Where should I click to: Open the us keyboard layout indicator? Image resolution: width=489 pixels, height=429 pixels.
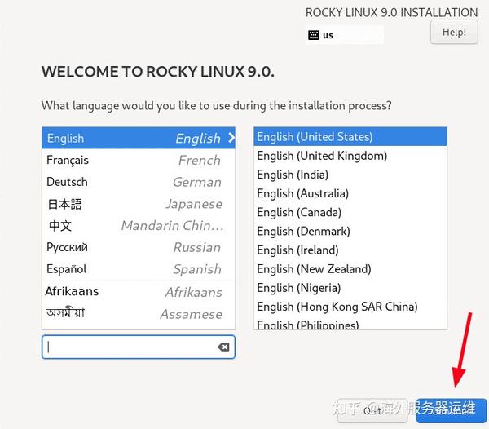pyautogui.click(x=344, y=35)
